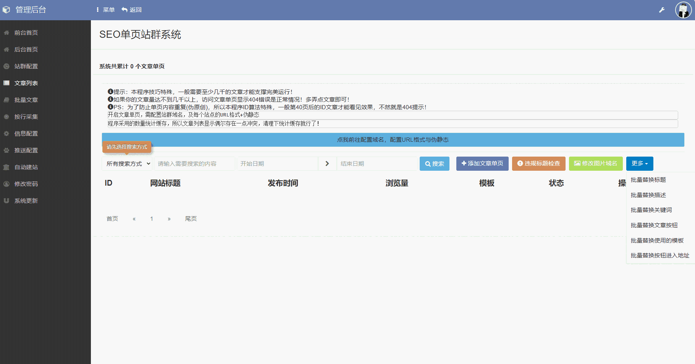Image resolution: width=695 pixels, height=364 pixels.
Task: Click the wrench settings icon in header
Action: 662,10
